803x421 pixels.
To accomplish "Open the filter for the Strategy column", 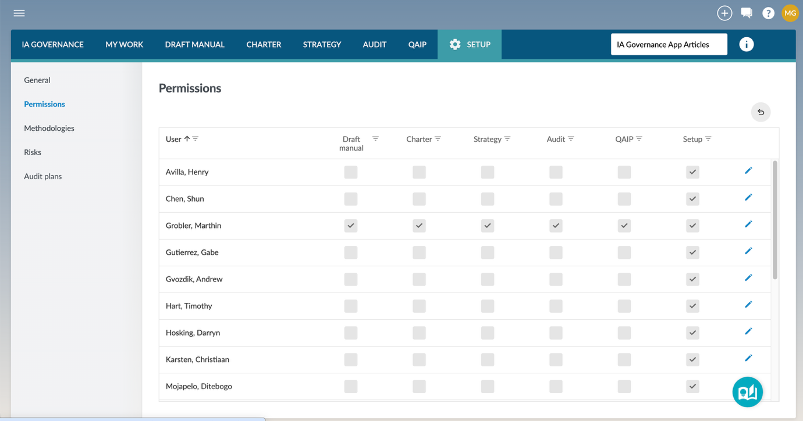I will [x=507, y=139].
